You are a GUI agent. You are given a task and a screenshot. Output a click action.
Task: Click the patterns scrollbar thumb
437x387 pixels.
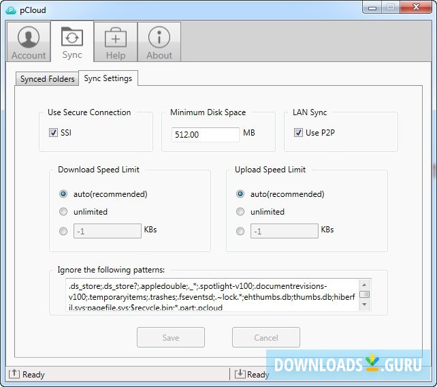365,294
